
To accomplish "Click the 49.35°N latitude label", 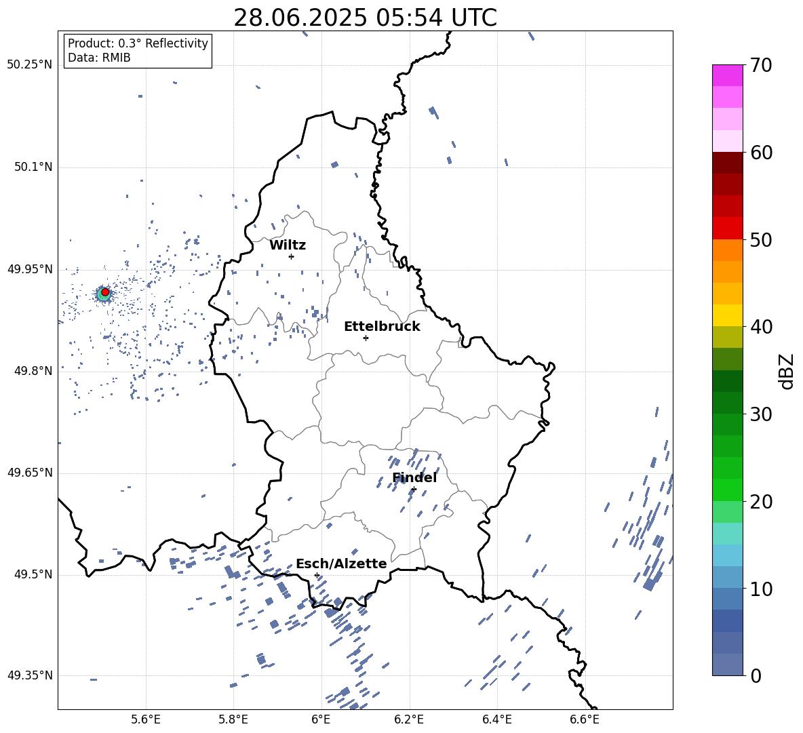I will coord(30,675).
